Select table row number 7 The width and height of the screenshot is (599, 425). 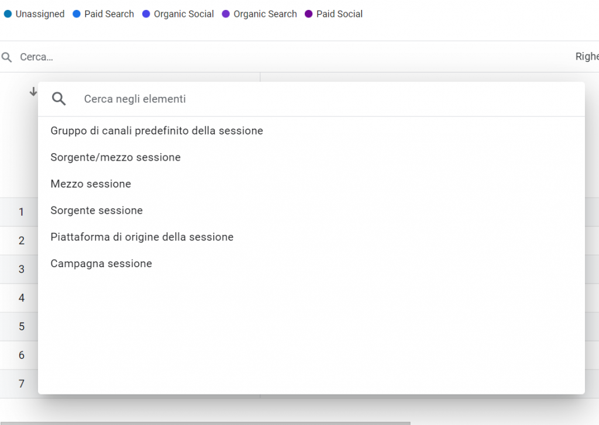point(22,383)
